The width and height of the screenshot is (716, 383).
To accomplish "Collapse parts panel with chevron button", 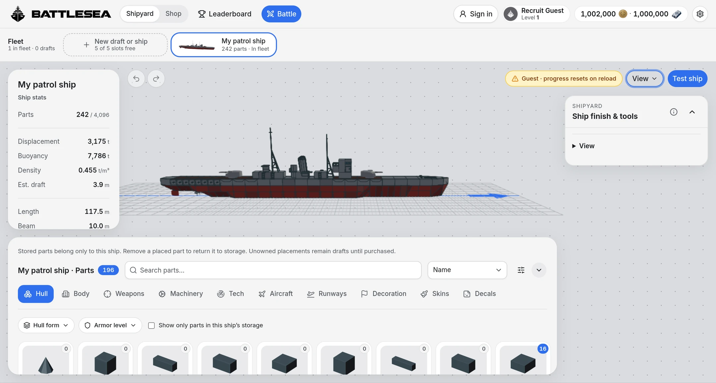I will 539,270.
